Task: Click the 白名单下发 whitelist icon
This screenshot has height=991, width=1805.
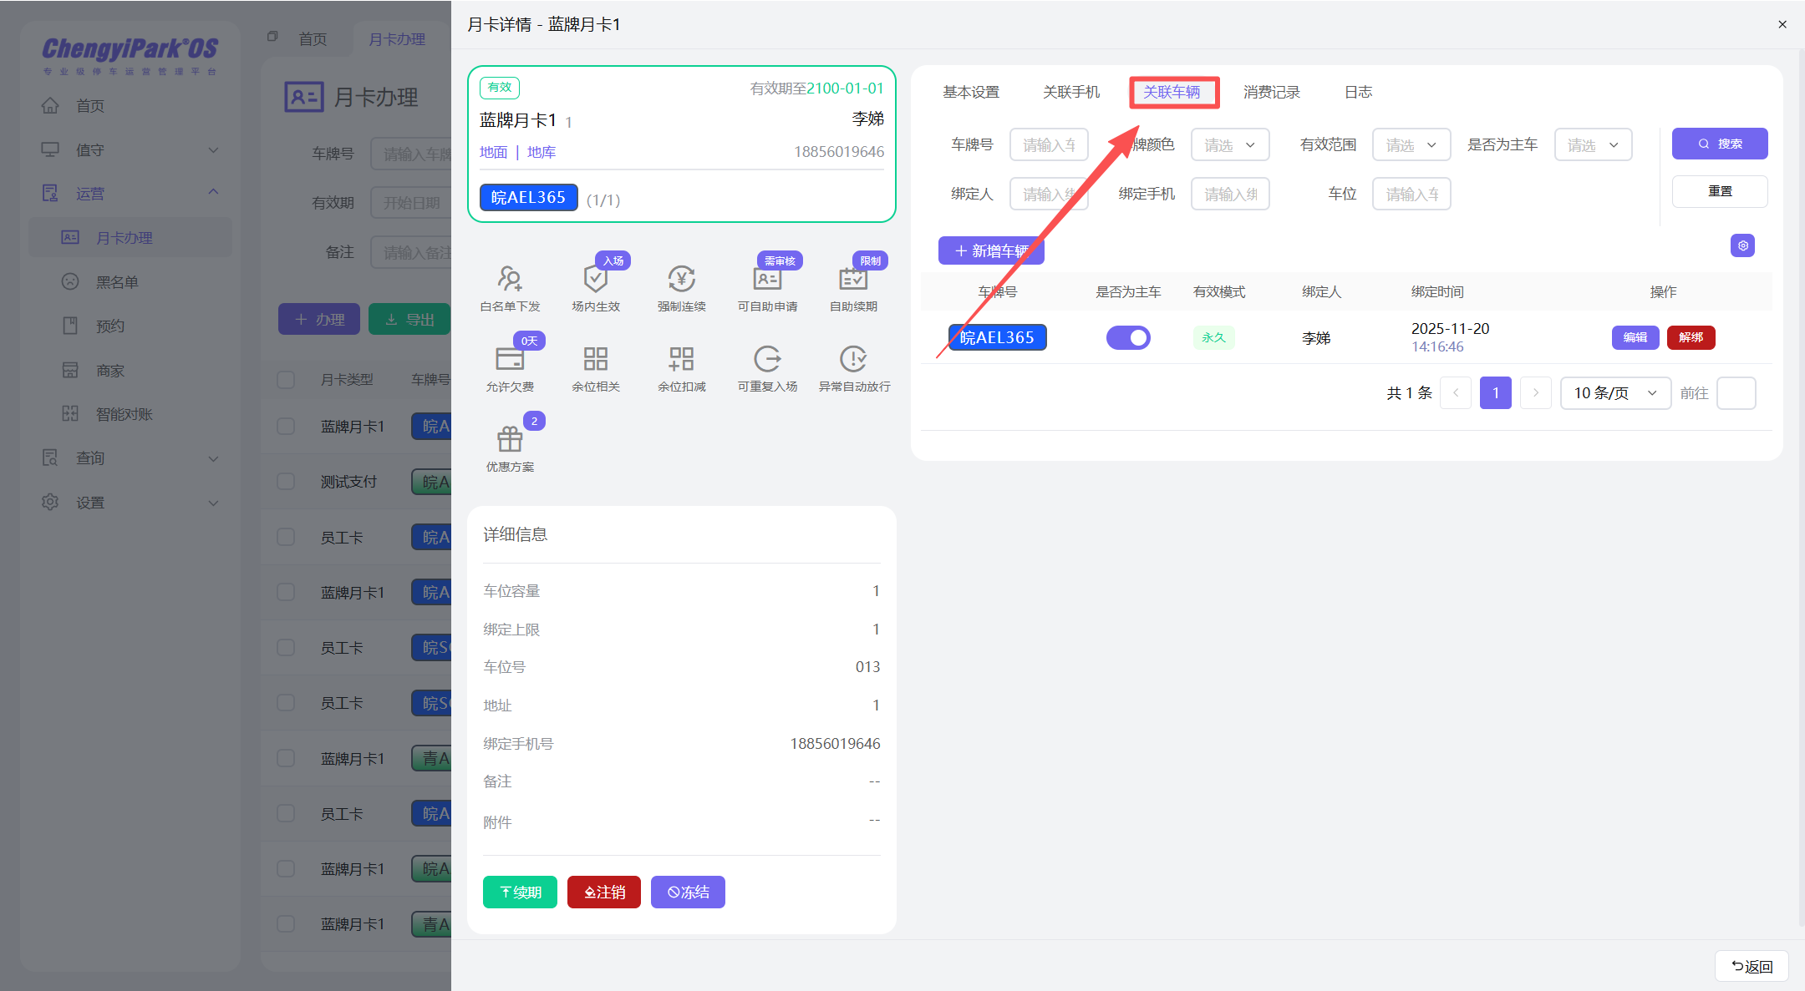Action: coord(510,279)
